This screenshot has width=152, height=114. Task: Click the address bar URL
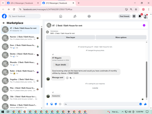point(48,9)
